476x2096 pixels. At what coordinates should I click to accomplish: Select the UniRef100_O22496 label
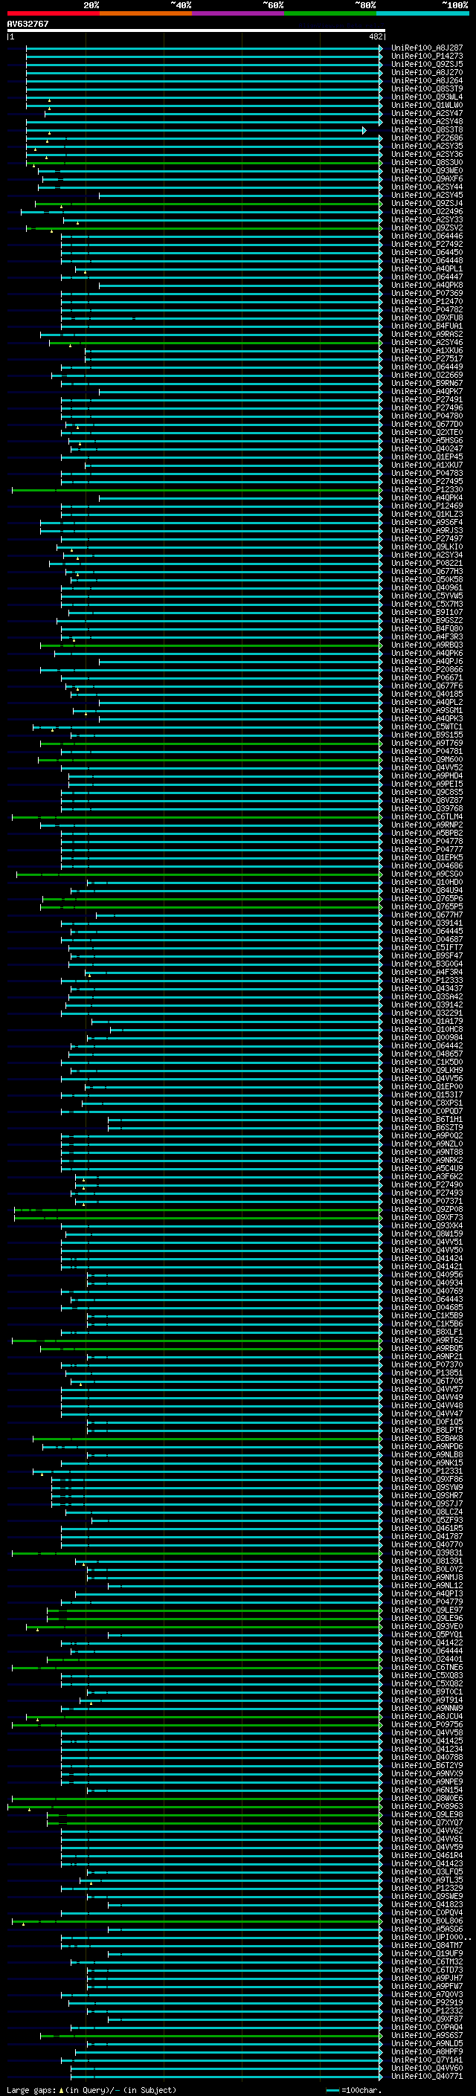click(x=427, y=212)
